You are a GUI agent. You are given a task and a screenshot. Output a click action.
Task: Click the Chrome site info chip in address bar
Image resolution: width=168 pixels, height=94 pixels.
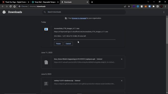coord(23,7)
